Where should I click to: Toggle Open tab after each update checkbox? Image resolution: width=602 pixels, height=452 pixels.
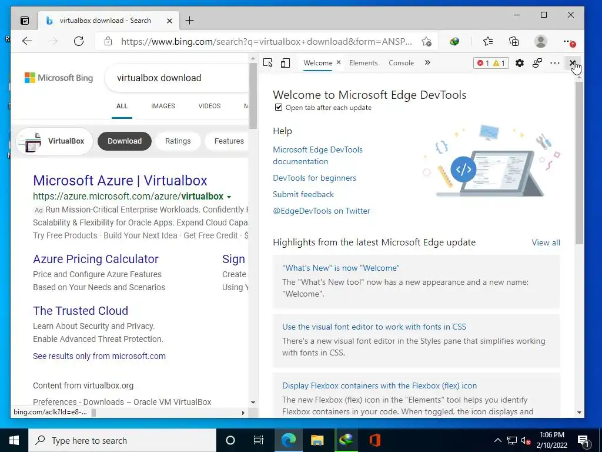point(278,108)
